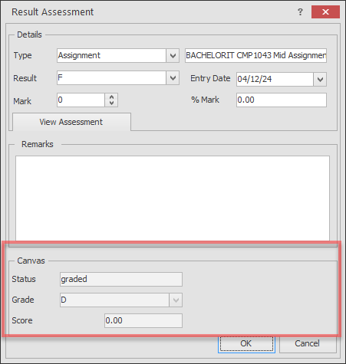Image resolution: width=346 pixels, height=364 pixels.
Task: Click the % Mark field
Action: [x=282, y=100]
